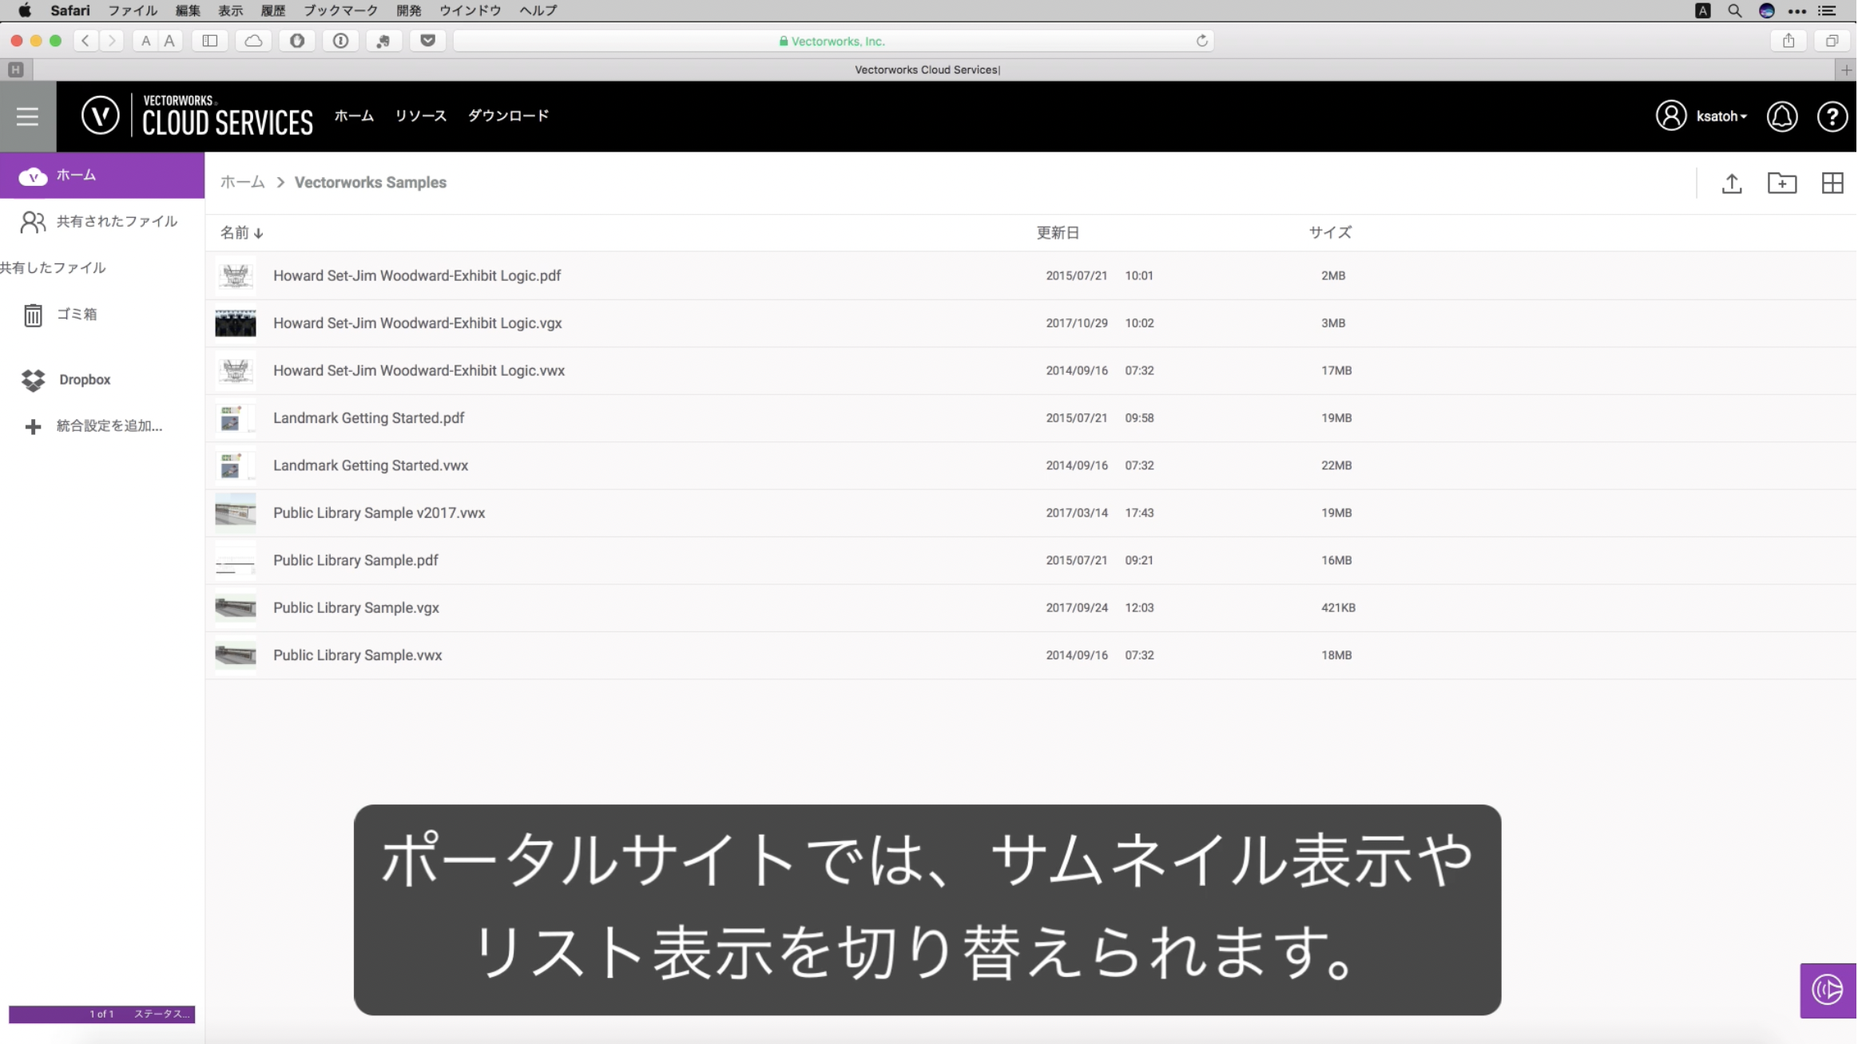Open リソース in top navigation

pyautogui.click(x=421, y=116)
